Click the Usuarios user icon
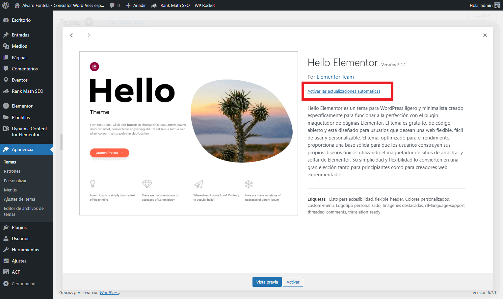The width and height of the screenshot is (503, 299). (6, 238)
